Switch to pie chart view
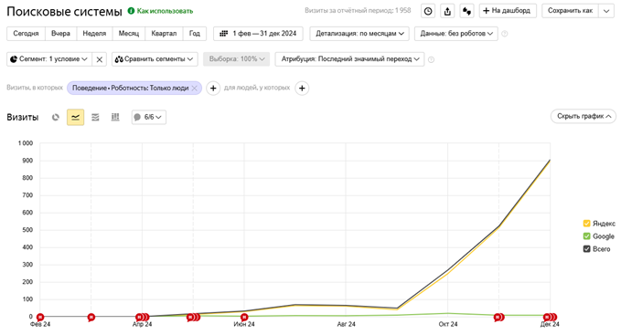621x335 pixels. [56, 118]
